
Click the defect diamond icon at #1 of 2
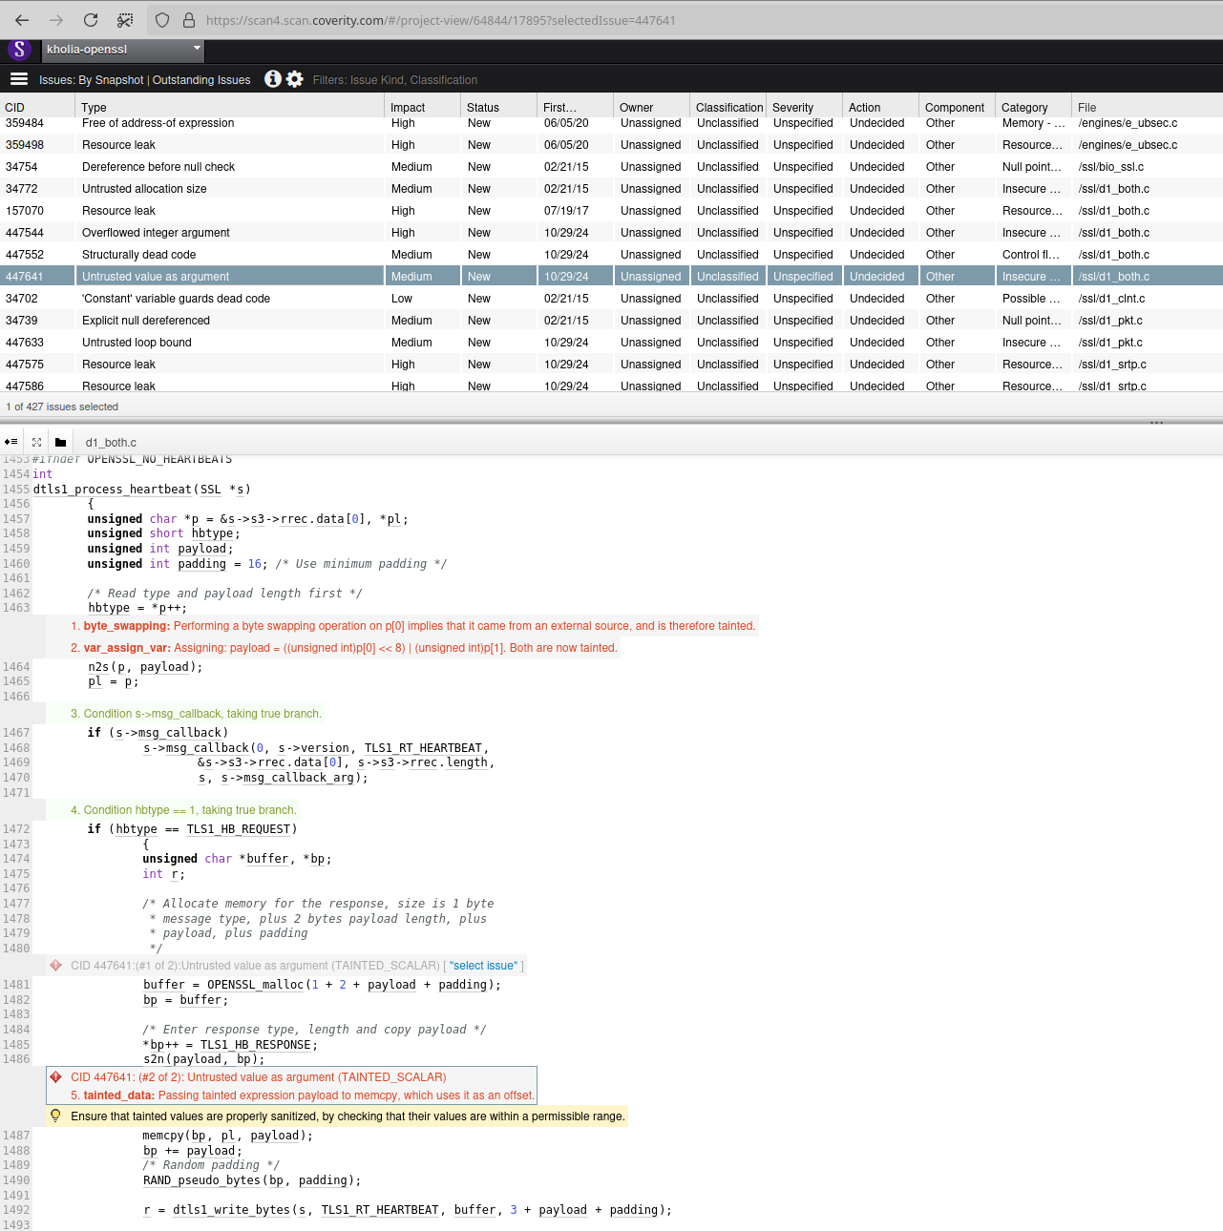(x=56, y=966)
